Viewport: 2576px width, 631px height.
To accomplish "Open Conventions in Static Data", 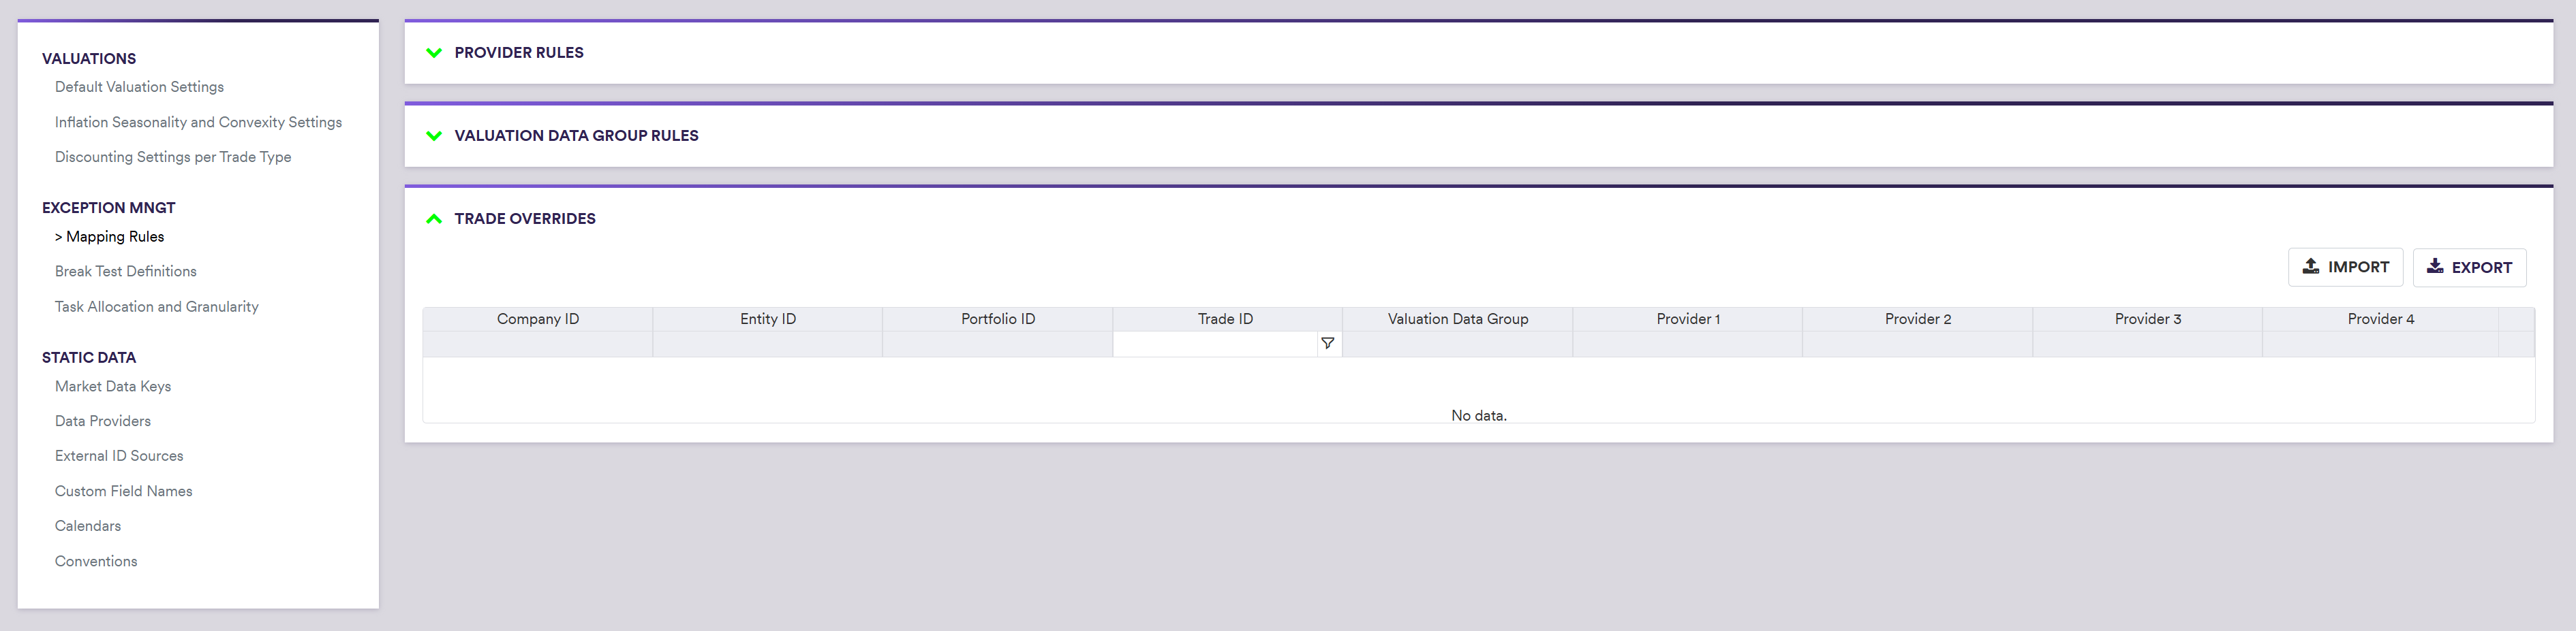I will click(96, 561).
